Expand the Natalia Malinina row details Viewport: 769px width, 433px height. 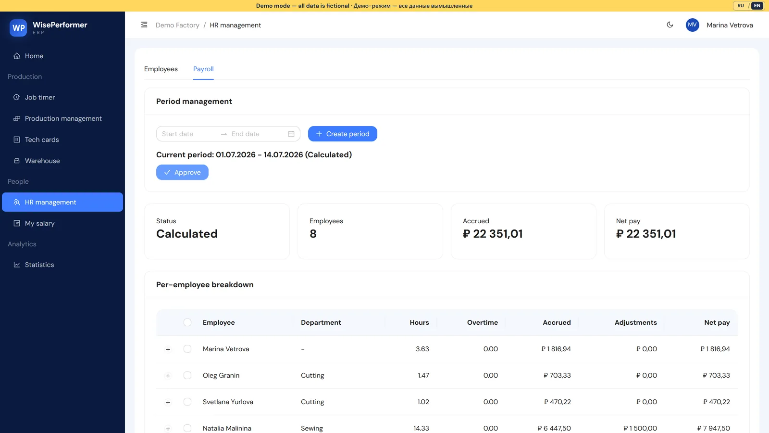[x=168, y=429]
